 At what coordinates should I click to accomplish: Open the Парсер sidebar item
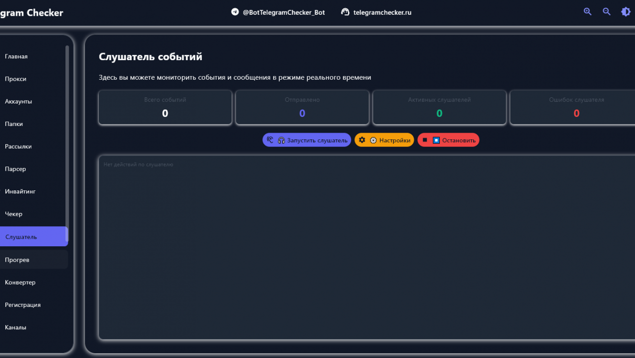coord(15,169)
